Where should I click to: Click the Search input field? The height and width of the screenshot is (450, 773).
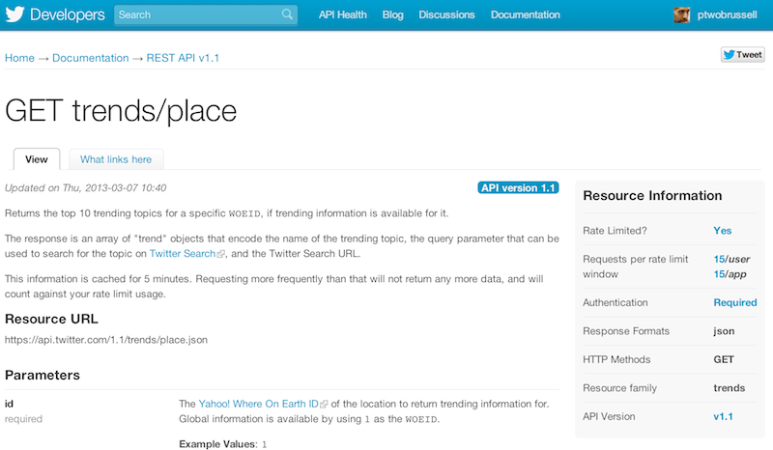(206, 14)
